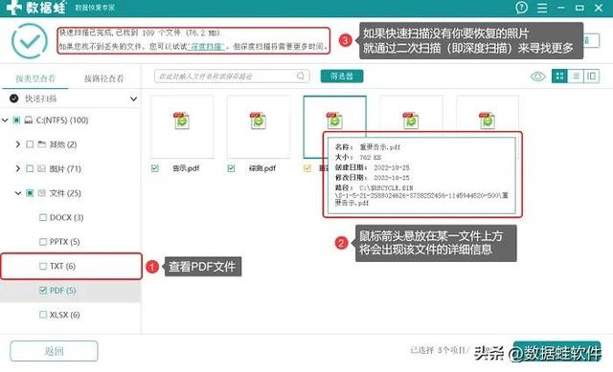The height and width of the screenshot is (372, 613).
Task: Select the fourth PDF file thumbnail
Action: 411,114
